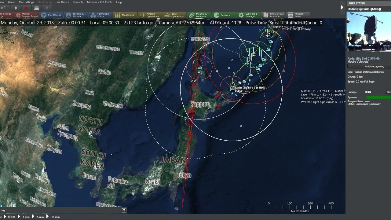The image size is (391, 220).
Task: Change the x1 time compression setting
Action: coord(3,8)
